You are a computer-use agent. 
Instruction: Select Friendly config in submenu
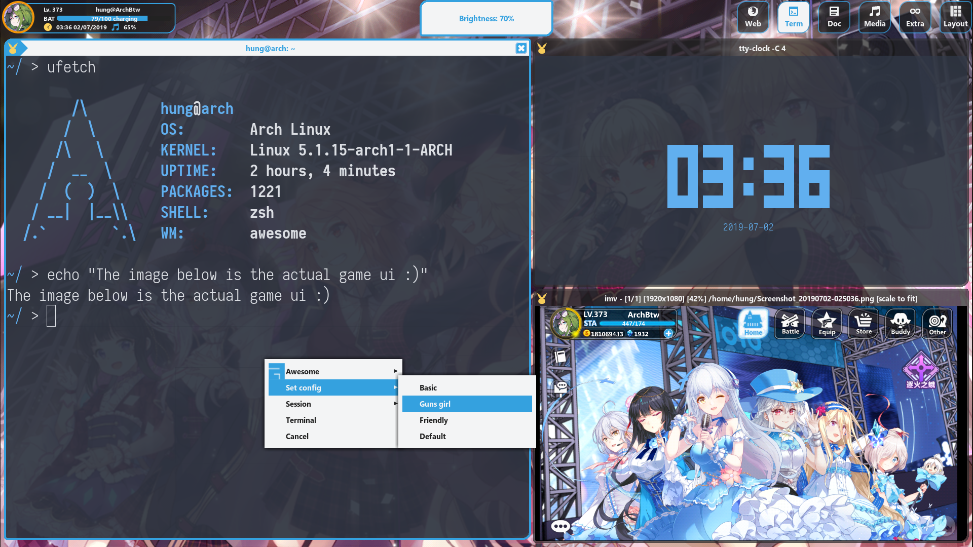click(x=467, y=420)
